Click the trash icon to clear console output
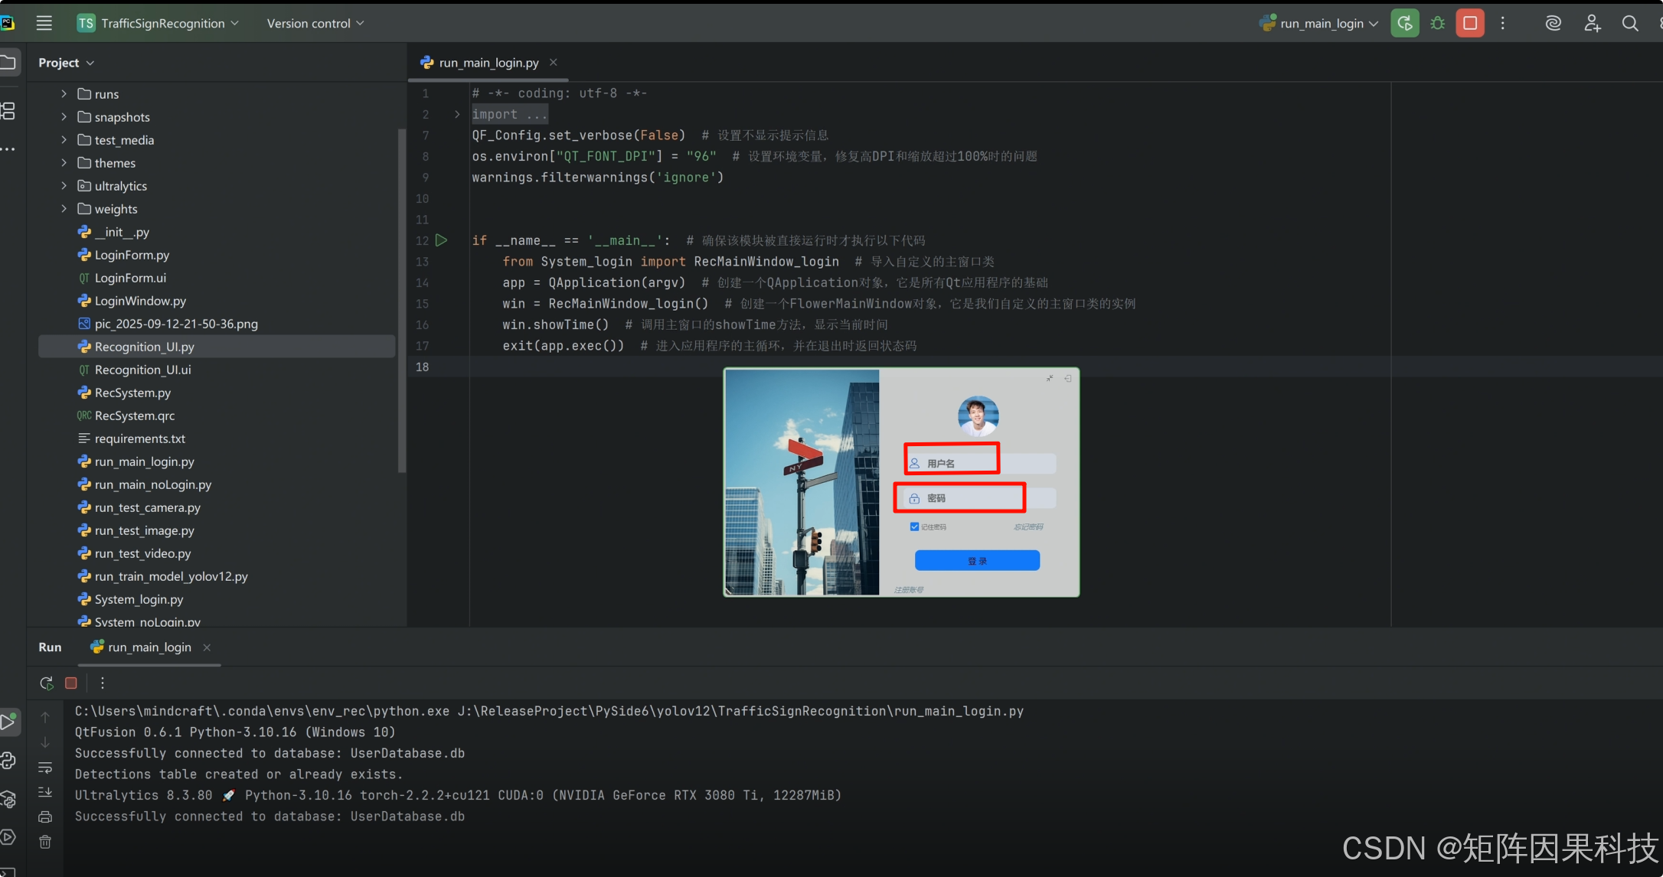The width and height of the screenshot is (1663, 877). click(x=45, y=842)
